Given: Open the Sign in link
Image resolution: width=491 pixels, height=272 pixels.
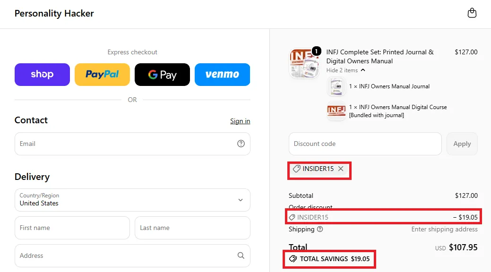Looking at the screenshot, I should tap(240, 121).
